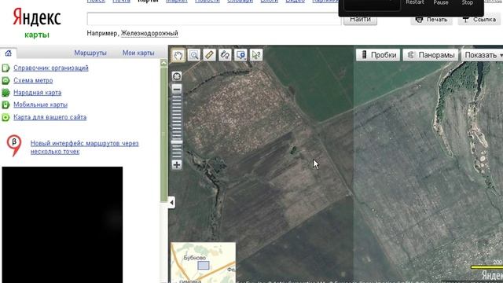Screen dimensions: 503x283
Task: Click the red beta marker icon
Action: tap(14, 145)
